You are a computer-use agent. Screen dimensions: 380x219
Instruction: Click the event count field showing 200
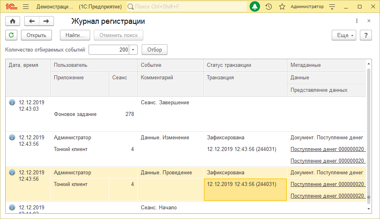pos(109,50)
